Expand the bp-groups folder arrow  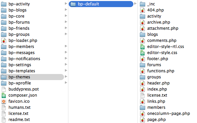pyautogui.click(x=66, y=34)
